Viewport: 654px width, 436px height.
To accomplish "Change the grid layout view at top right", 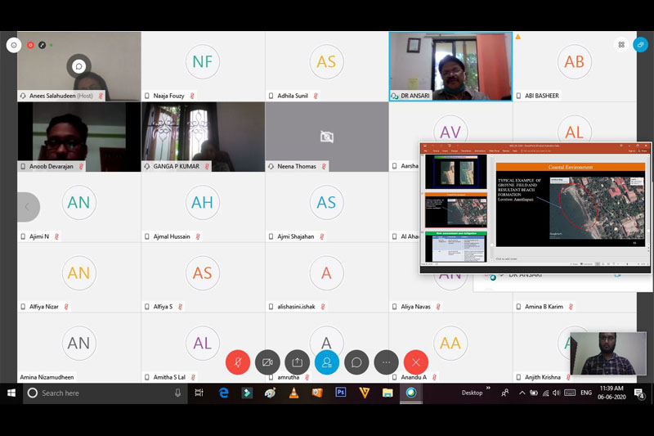I will (621, 45).
